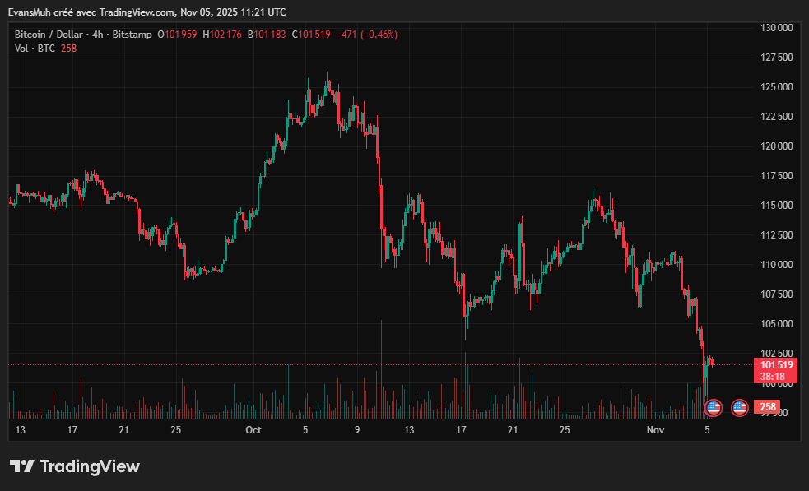Click the C101 519 close value in legend
Screen dimensions: 809x491
tap(310, 35)
